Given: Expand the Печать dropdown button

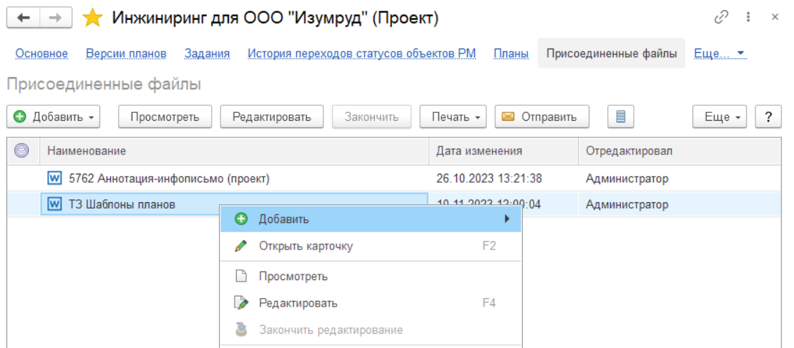Looking at the screenshot, I should pyautogui.click(x=453, y=116).
